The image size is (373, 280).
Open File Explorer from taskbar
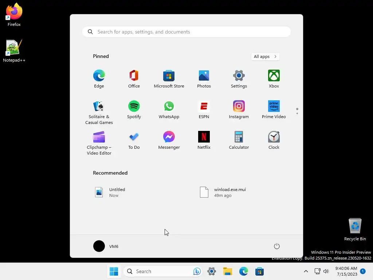[227, 271]
